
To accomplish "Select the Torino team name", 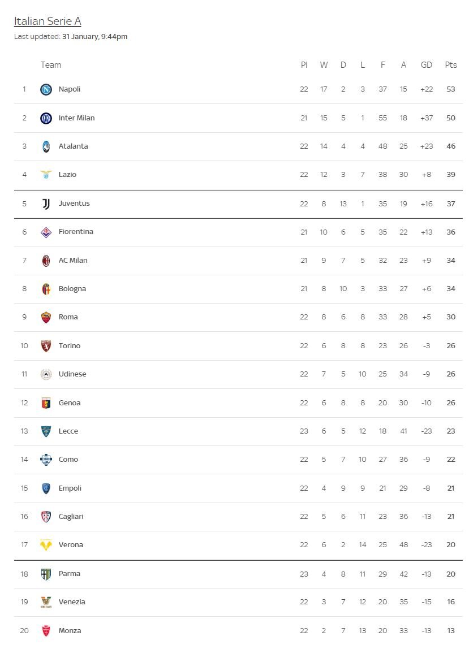I will point(70,346).
